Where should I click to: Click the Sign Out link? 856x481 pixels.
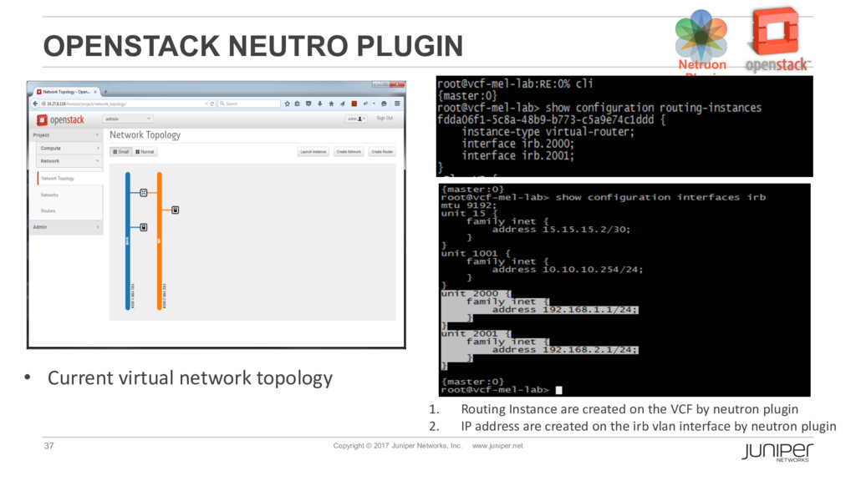tap(385, 119)
